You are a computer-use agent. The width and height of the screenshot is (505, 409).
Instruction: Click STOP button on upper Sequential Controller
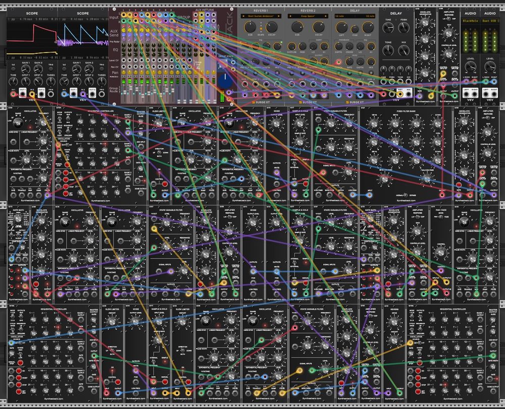tap(66, 187)
